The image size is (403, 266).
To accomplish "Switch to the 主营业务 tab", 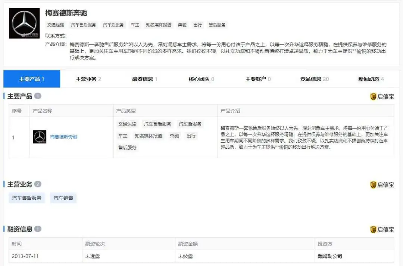I will (88, 79).
